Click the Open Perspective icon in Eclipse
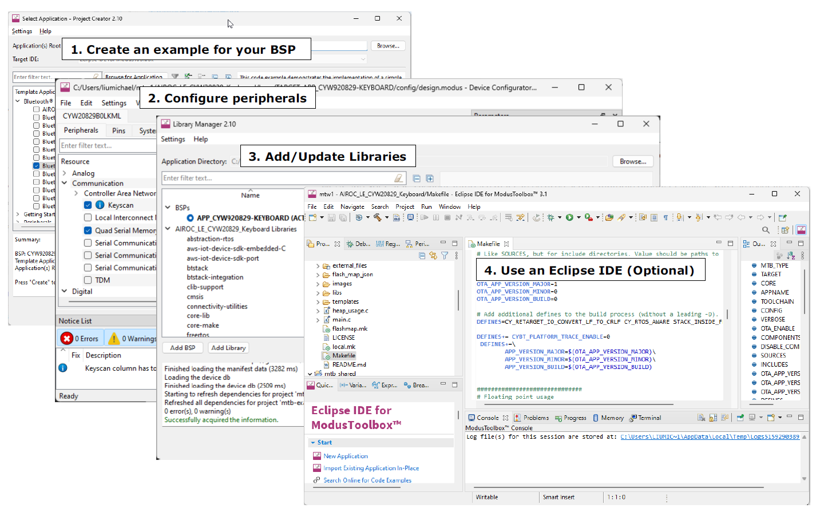816x512 pixels. pos(785,230)
